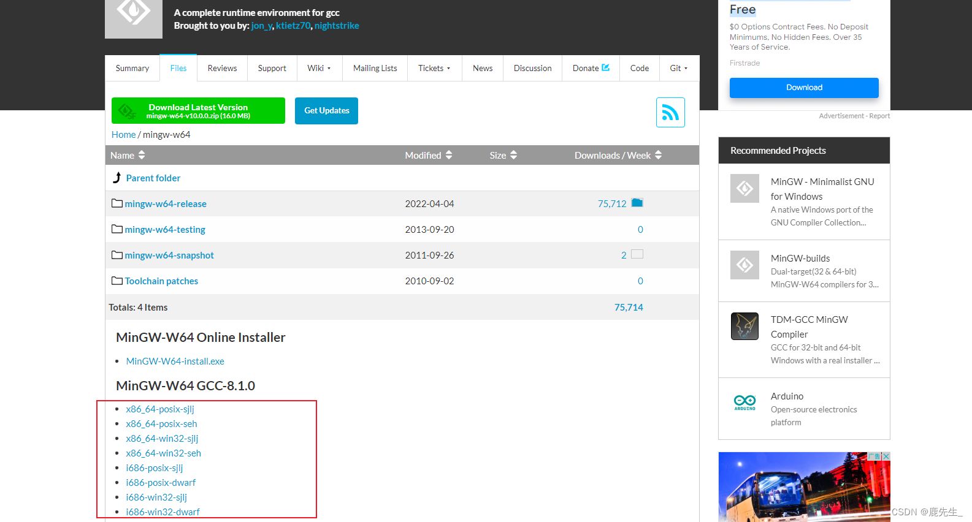The height and width of the screenshot is (522, 972).
Task: Open the RSS feed icon
Action: tap(670, 113)
